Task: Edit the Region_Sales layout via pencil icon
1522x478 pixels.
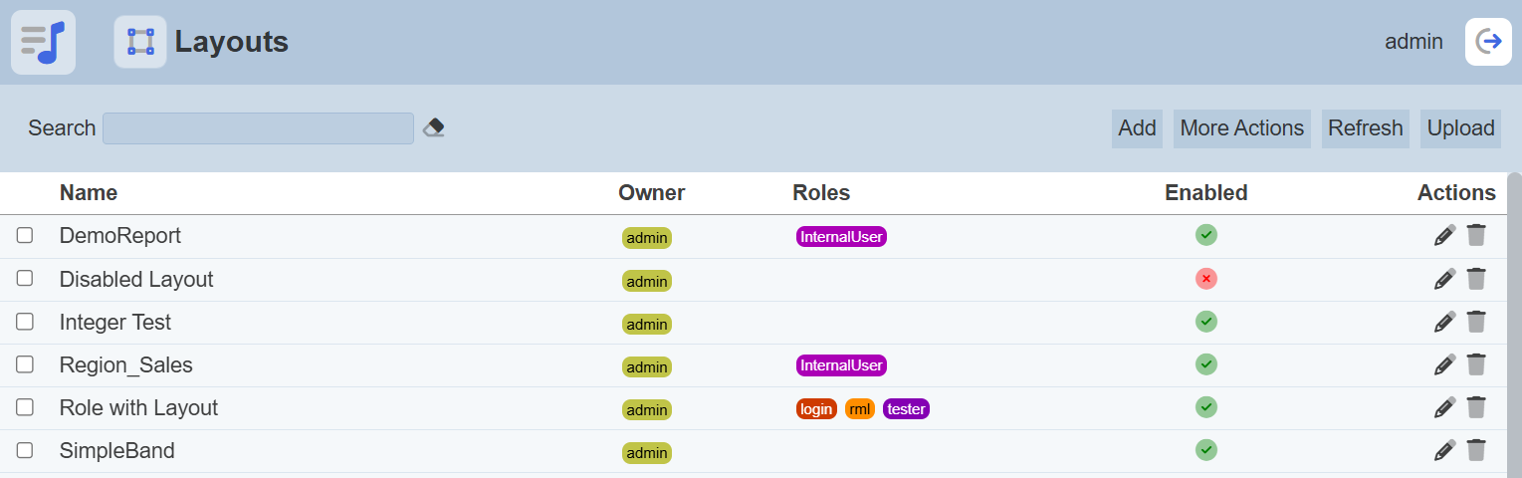Action: pyautogui.click(x=1444, y=364)
